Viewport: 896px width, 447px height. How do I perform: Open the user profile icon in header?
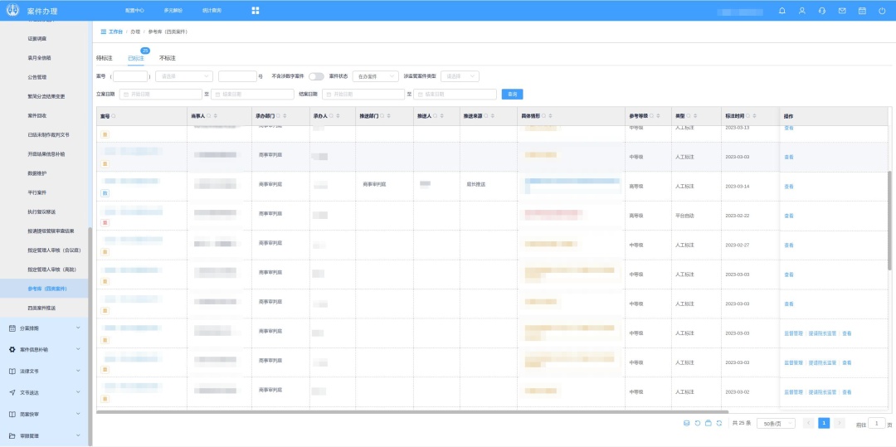click(x=801, y=11)
